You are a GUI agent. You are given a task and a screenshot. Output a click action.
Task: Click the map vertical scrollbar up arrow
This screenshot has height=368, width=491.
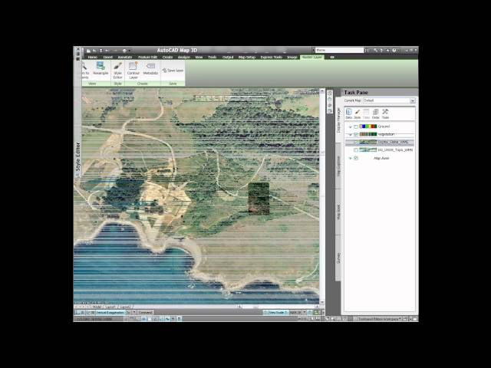click(x=322, y=90)
